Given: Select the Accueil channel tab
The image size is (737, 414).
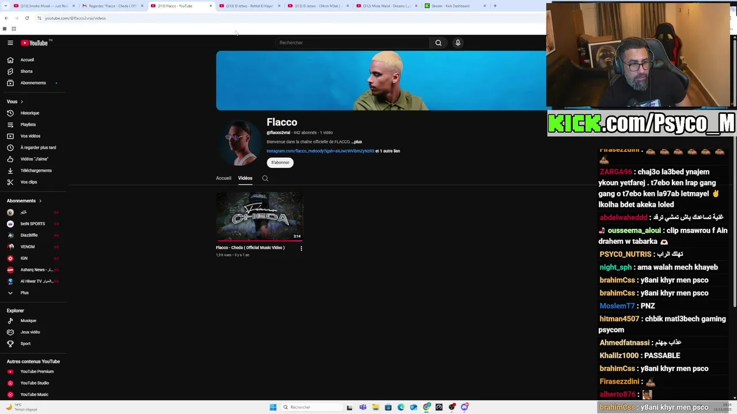Looking at the screenshot, I should pyautogui.click(x=223, y=178).
